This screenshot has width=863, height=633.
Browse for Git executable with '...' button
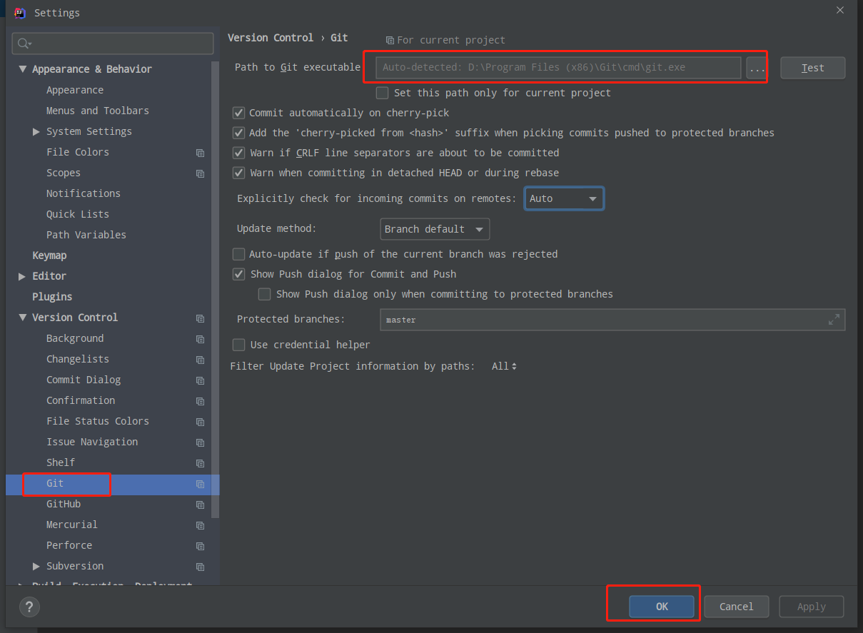point(757,68)
